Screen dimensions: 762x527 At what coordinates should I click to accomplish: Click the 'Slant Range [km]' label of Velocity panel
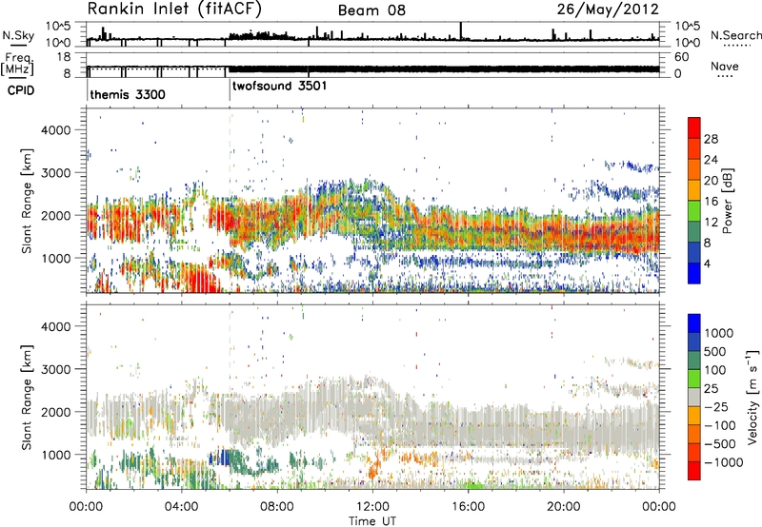[27, 397]
